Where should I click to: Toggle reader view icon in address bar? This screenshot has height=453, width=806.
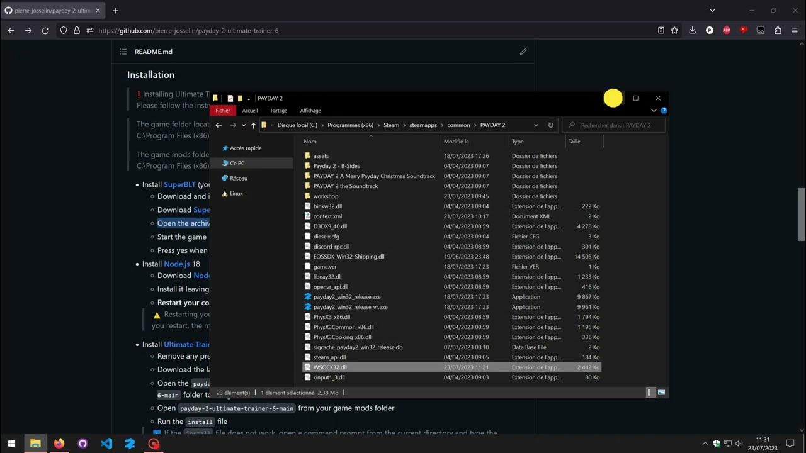tap(661, 30)
